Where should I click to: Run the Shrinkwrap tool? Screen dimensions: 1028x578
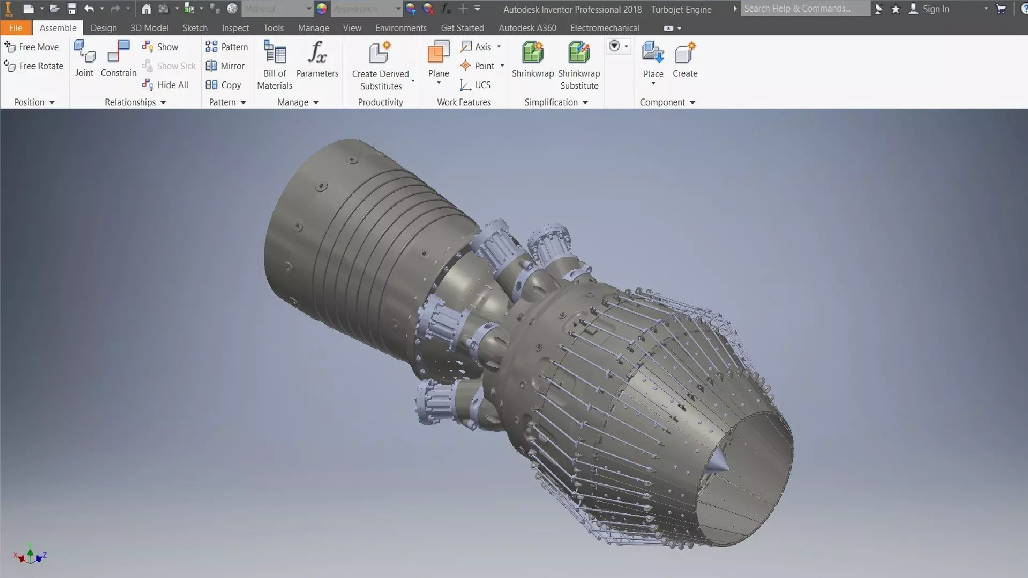click(533, 59)
